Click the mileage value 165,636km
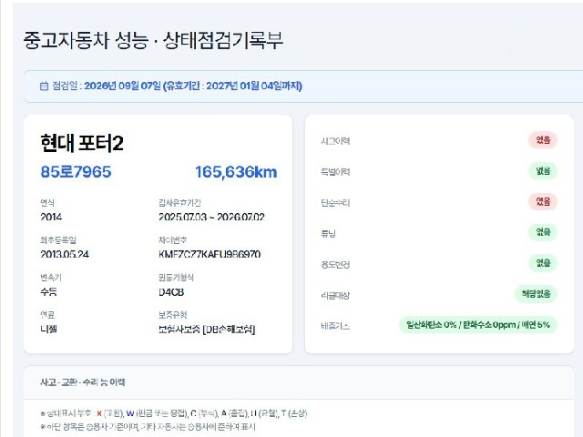Viewport: 583px width, 437px height. tap(236, 172)
